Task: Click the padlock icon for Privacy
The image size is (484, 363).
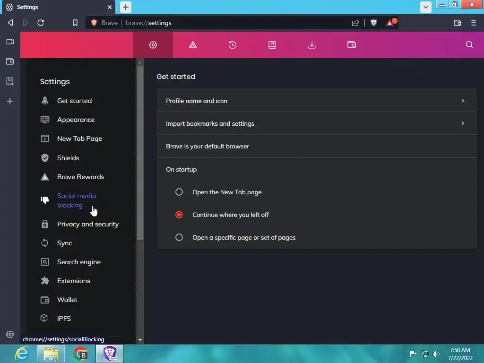Action: pyautogui.click(x=45, y=224)
